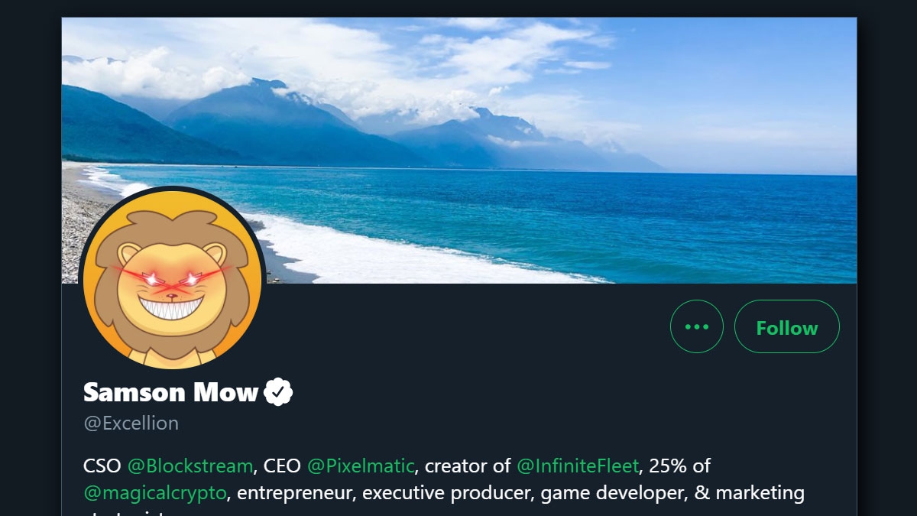Expand the more actions menu for this profile

[696, 326]
